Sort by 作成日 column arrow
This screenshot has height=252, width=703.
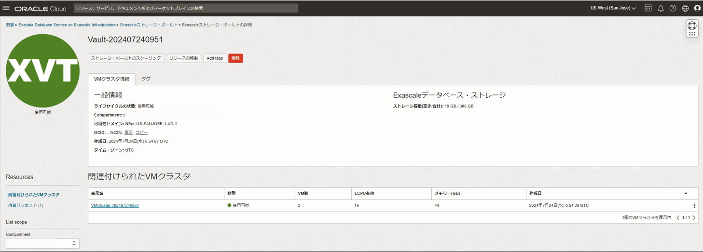coord(686,193)
